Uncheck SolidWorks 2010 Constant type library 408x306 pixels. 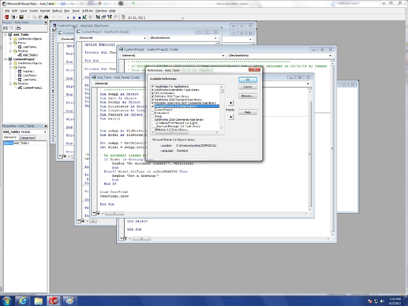pos(153,99)
